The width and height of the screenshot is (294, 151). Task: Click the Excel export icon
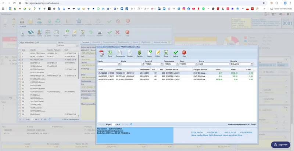pos(110,54)
